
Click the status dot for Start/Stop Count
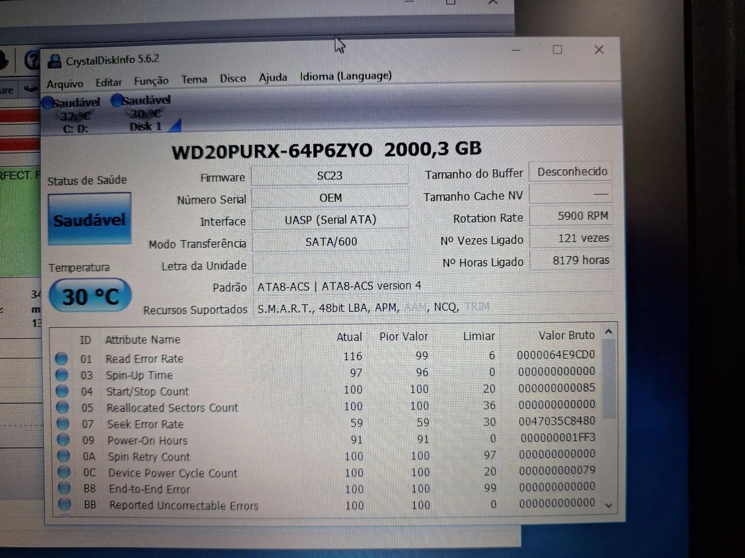[62, 391]
